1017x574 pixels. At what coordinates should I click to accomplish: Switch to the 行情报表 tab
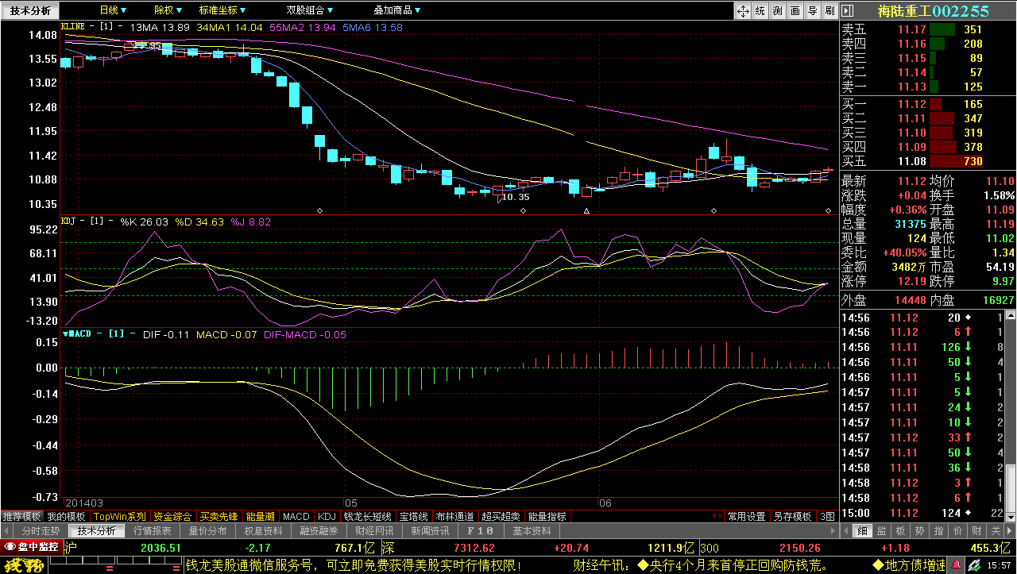(x=152, y=530)
